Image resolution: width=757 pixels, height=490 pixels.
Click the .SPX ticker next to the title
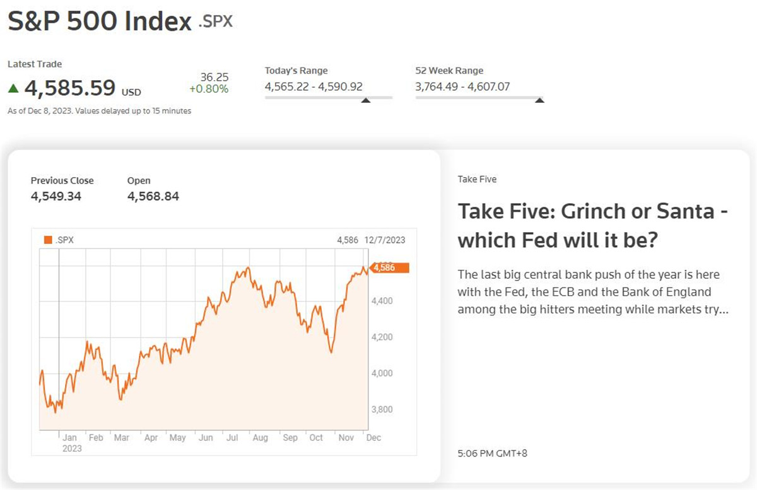(x=215, y=21)
